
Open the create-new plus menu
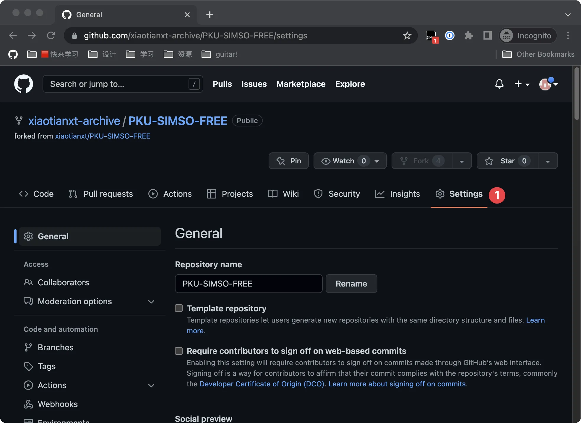click(522, 84)
